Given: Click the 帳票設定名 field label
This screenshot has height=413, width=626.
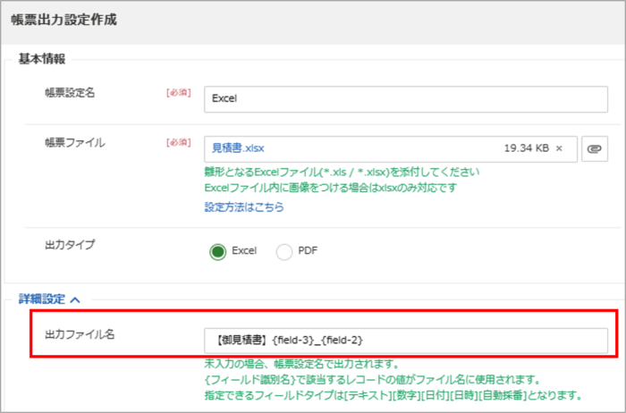Looking at the screenshot, I should [x=70, y=93].
